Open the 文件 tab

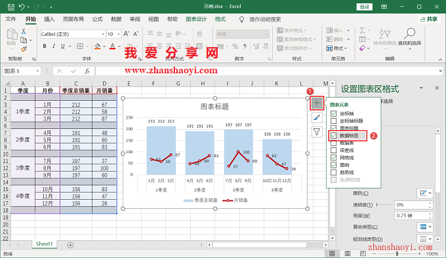point(10,19)
